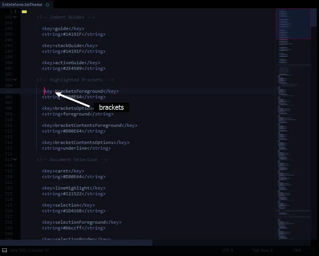
Task: Click the stackGuide key text
Action: click(x=68, y=46)
